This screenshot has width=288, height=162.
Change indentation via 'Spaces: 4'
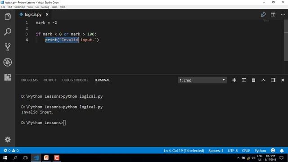coord(216,151)
